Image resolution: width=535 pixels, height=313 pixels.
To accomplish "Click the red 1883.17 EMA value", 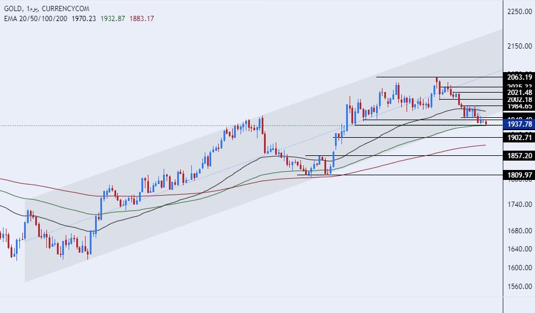I will [x=145, y=18].
